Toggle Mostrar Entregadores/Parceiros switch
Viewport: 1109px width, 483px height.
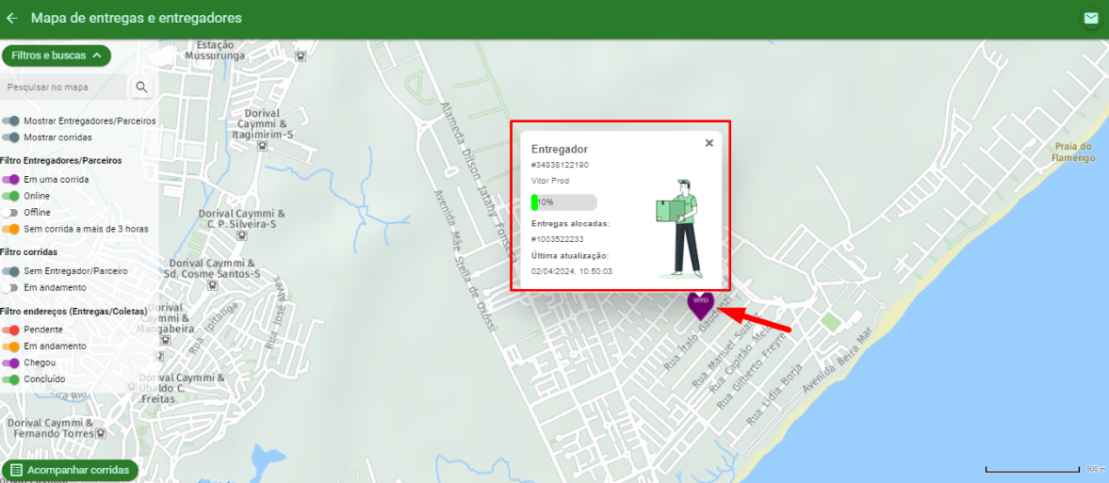click(10, 121)
